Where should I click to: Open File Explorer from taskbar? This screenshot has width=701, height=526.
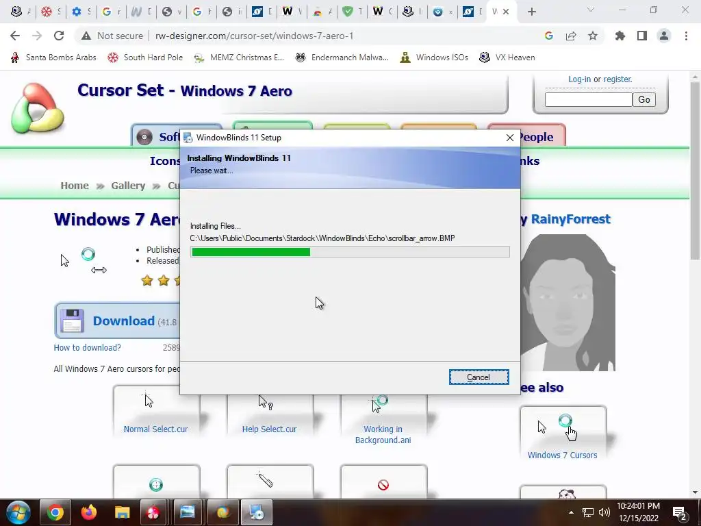pyautogui.click(x=122, y=512)
